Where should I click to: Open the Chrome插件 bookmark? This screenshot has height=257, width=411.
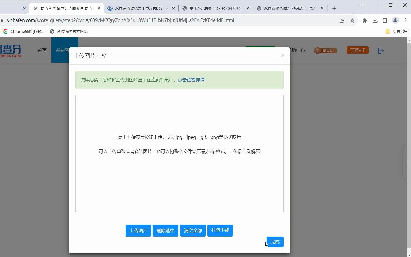pyautogui.click(x=24, y=31)
